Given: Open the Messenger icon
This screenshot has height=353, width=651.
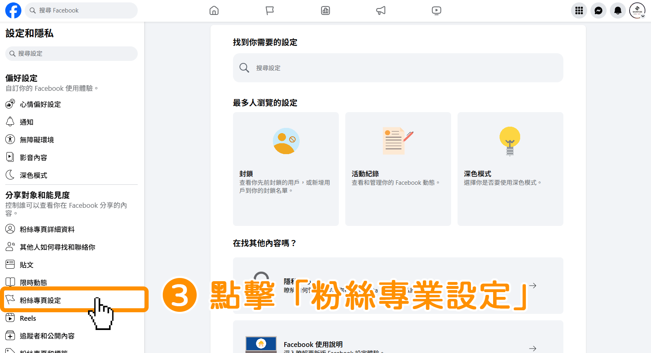Looking at the screenshot, I should pyautogui.click(x=598, y=10).
